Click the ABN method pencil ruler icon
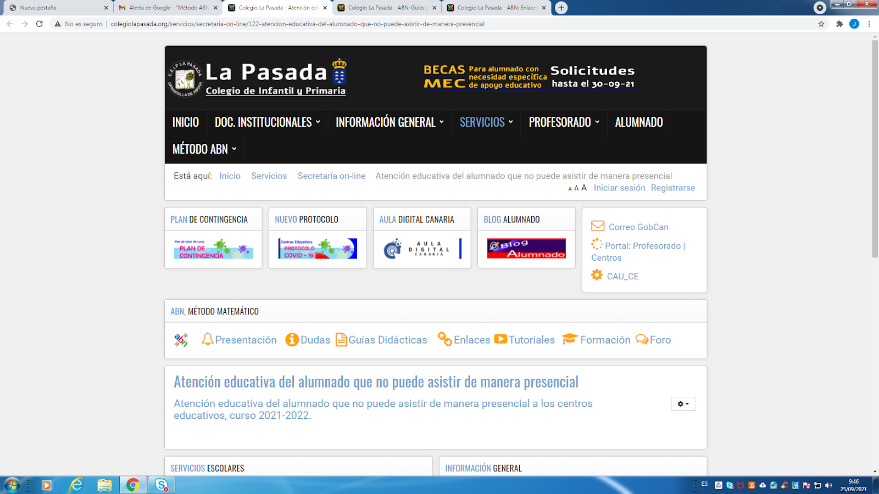879x494 pixels. click(x=181, y=340)
